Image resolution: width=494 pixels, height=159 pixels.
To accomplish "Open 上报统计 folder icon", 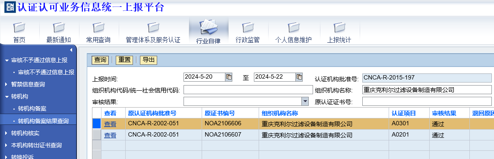I will point(339,28).
